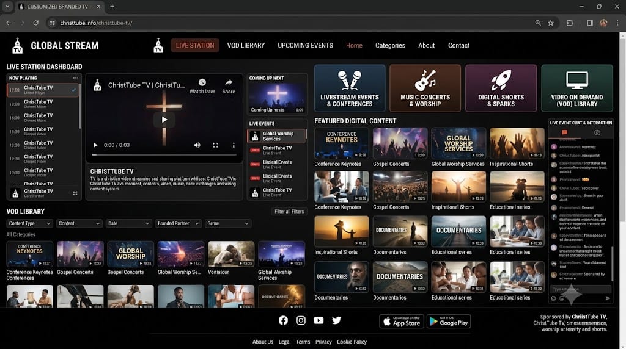Open the Branded Partner dropdown

178,223
